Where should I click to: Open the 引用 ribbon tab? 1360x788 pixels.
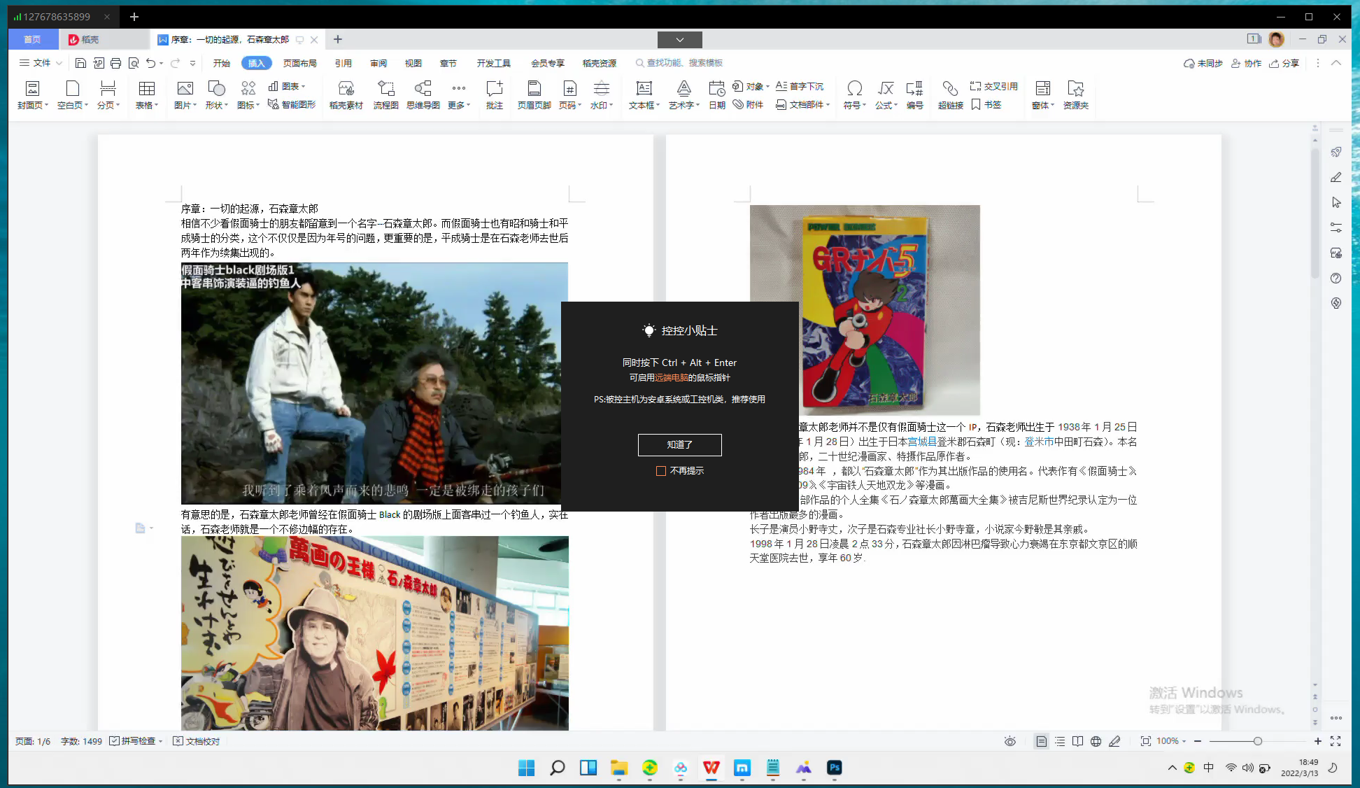343,63
